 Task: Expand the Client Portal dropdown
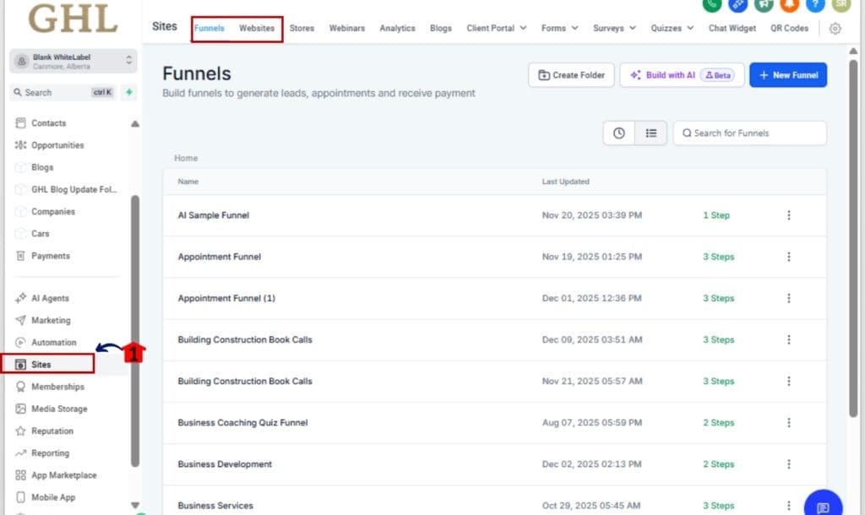pos(496,28)
